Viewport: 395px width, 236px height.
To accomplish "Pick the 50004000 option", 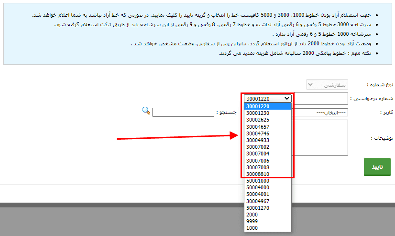I will [268, 188].
